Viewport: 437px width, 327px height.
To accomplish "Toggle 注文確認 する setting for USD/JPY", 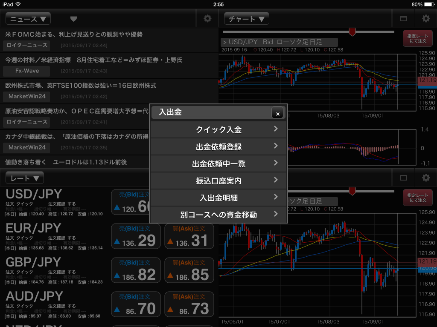I will 62,204.
